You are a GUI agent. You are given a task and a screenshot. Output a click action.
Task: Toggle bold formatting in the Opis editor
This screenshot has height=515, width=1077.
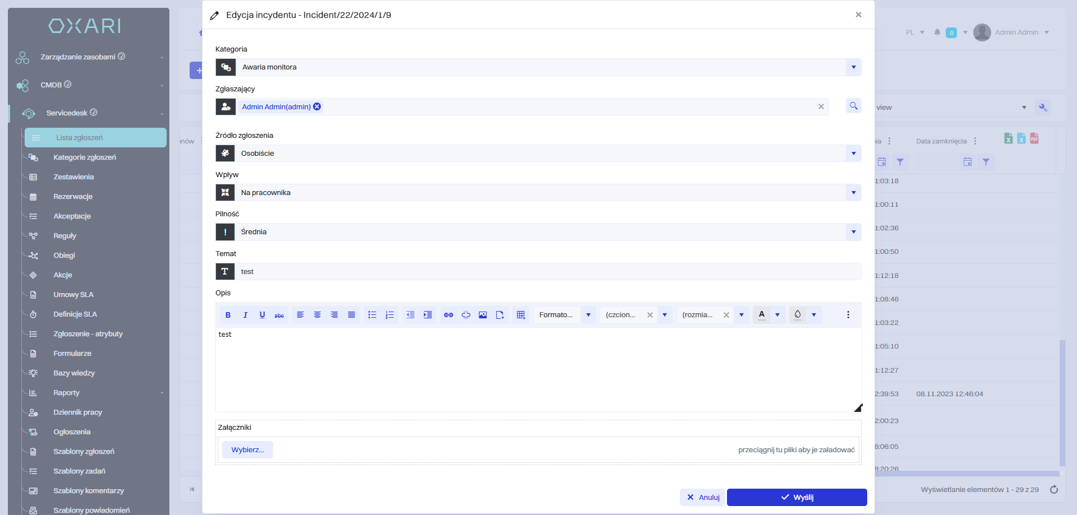tap(228, 315)
